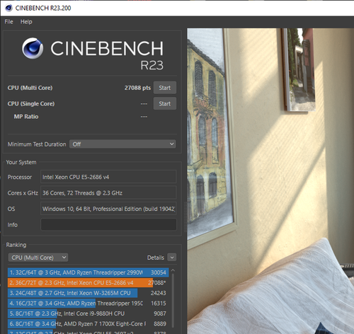The image size is (354, 334).
Task: Click the Cinebench sphere logo
Action: tap(33, 48)
